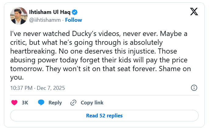Click the Ihtisham Ul Haq display name
Viewport: 212px width, 128px height.
[x=50, y=12]
